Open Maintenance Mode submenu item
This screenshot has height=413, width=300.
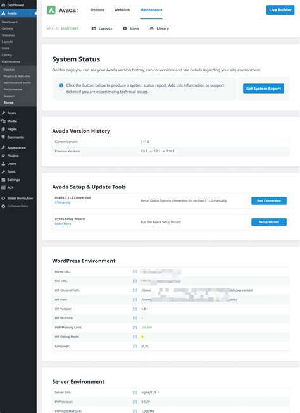pyautogui.click(x=18, y=83)
